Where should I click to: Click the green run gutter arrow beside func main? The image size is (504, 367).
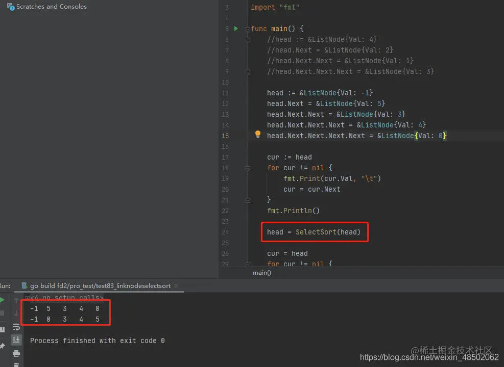pos(236,29)
